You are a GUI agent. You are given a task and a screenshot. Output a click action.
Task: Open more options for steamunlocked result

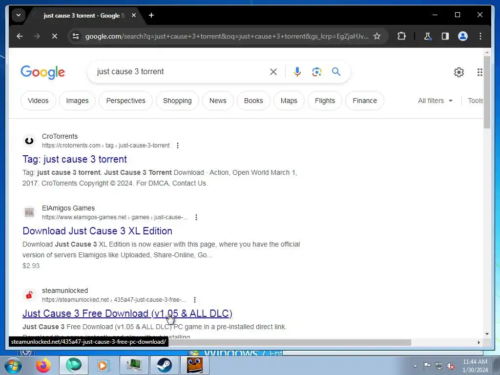[194, 300]
